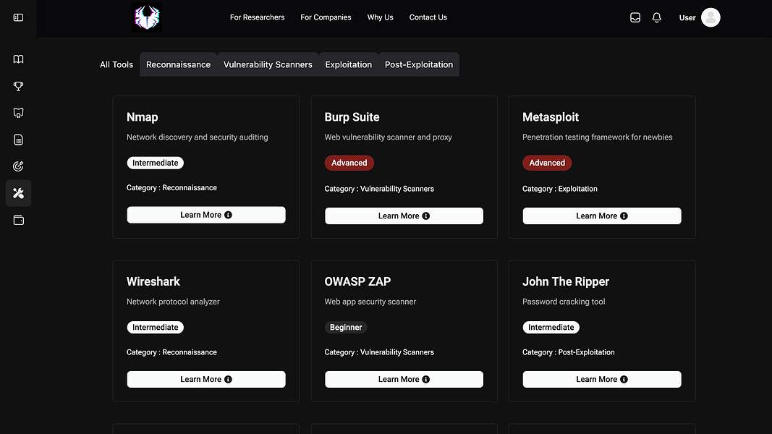
Task: Open For Companies menu link
Action: click(x=326, y=17)
